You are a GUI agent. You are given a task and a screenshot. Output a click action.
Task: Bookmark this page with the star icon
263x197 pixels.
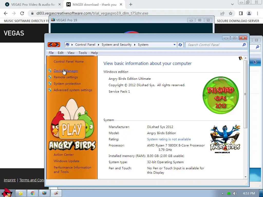[x=231, y=13]
